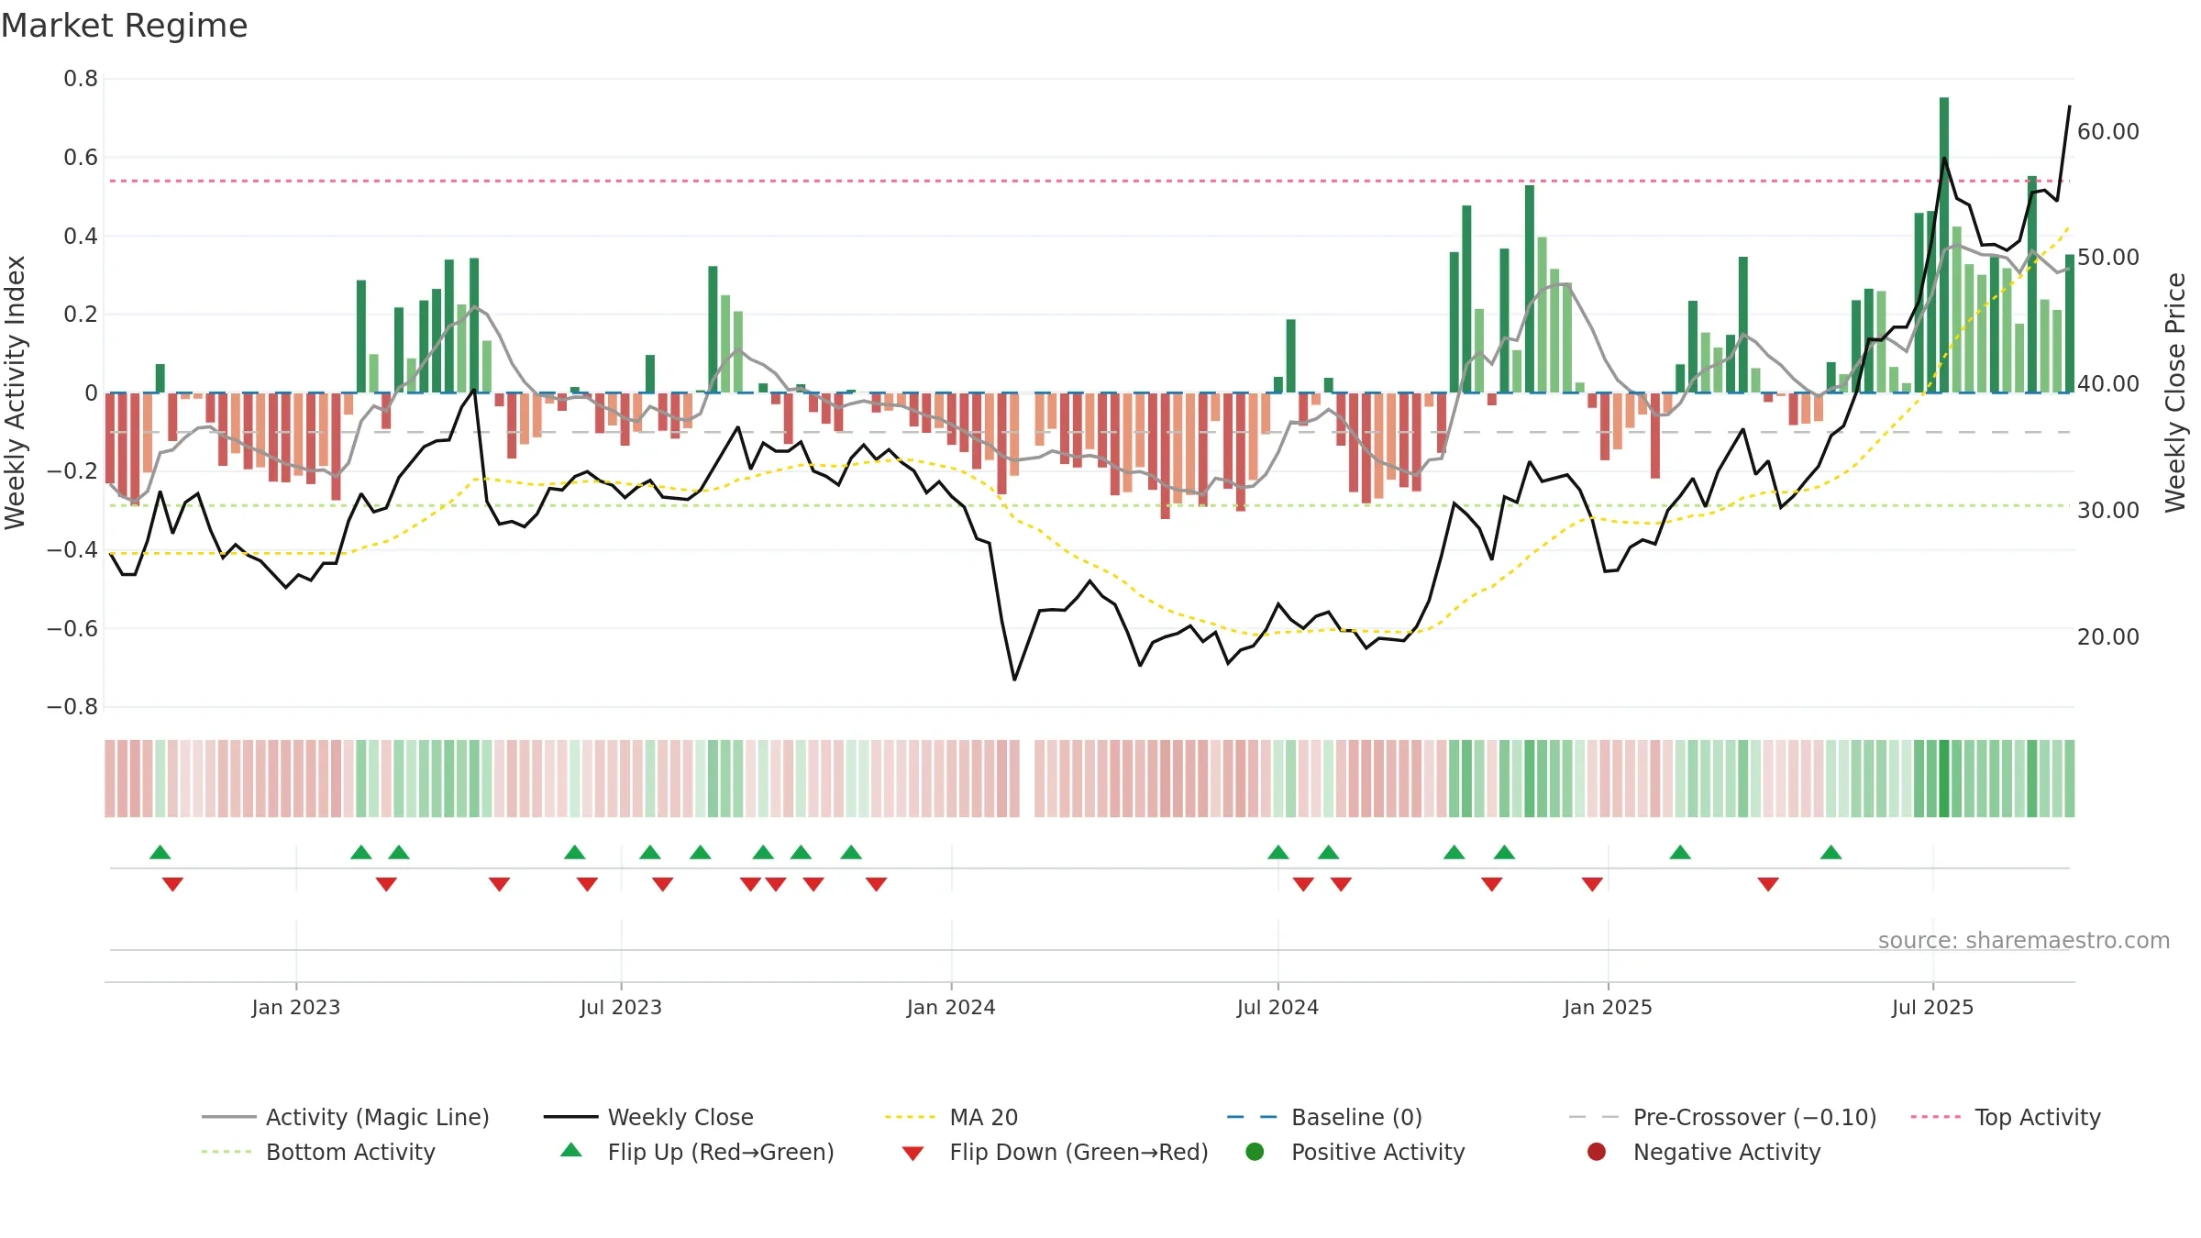Click the Negative Activity red legend dot
Viewport: 2201px width, 1238px height.
(1597, 1152)
